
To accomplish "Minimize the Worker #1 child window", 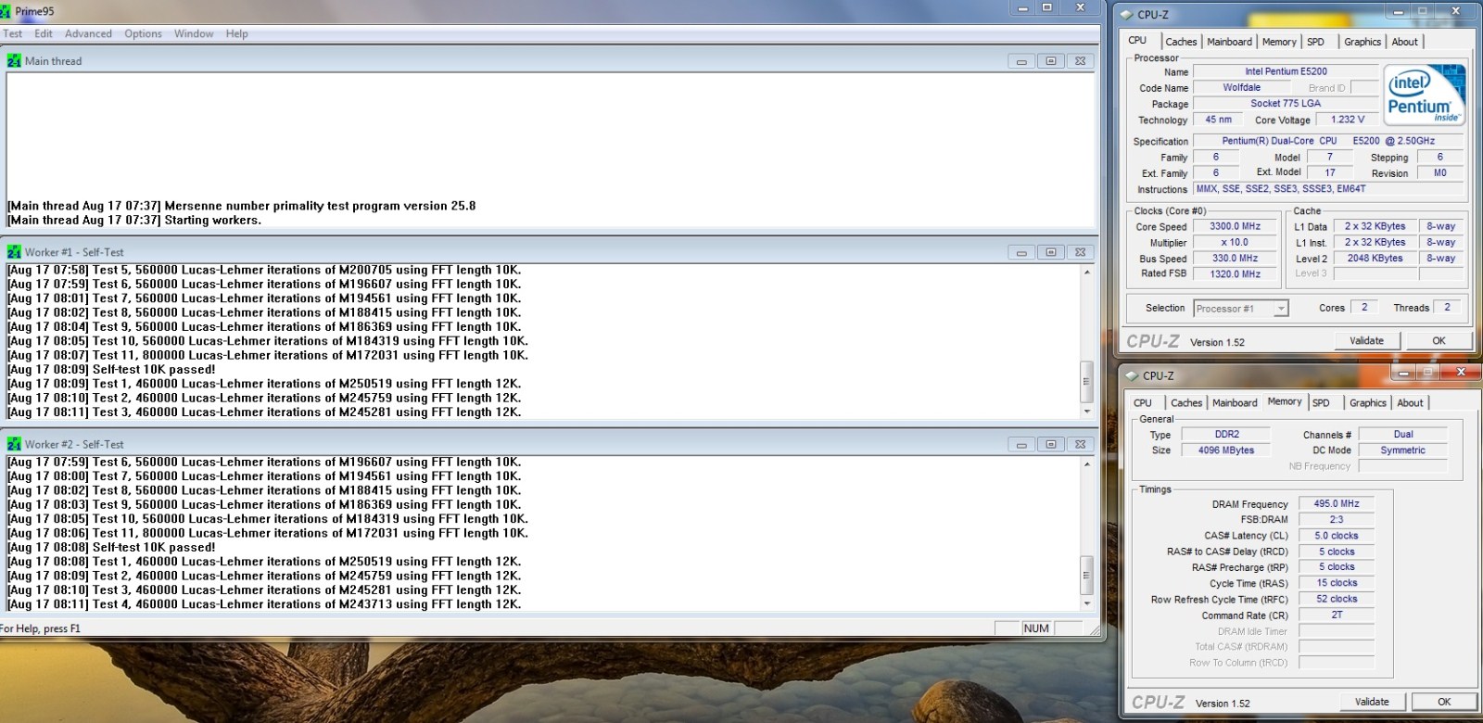I will tap(1021, 252).
